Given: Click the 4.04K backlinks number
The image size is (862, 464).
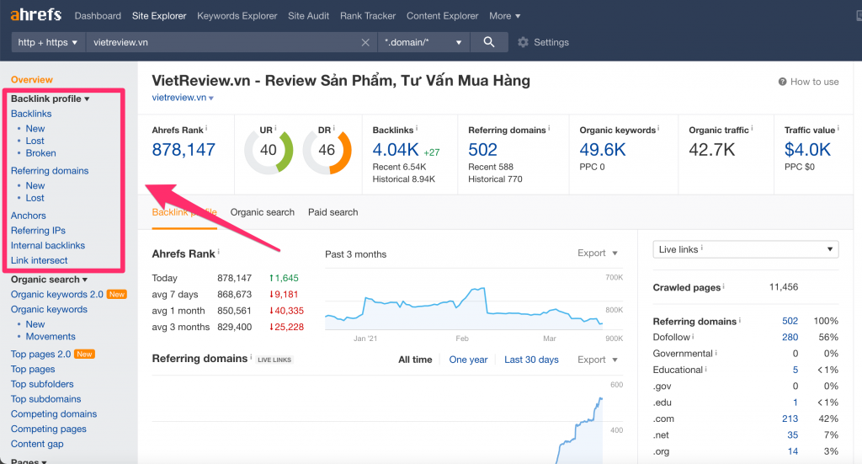Looking at the screenshot, I should pos(396,150).
